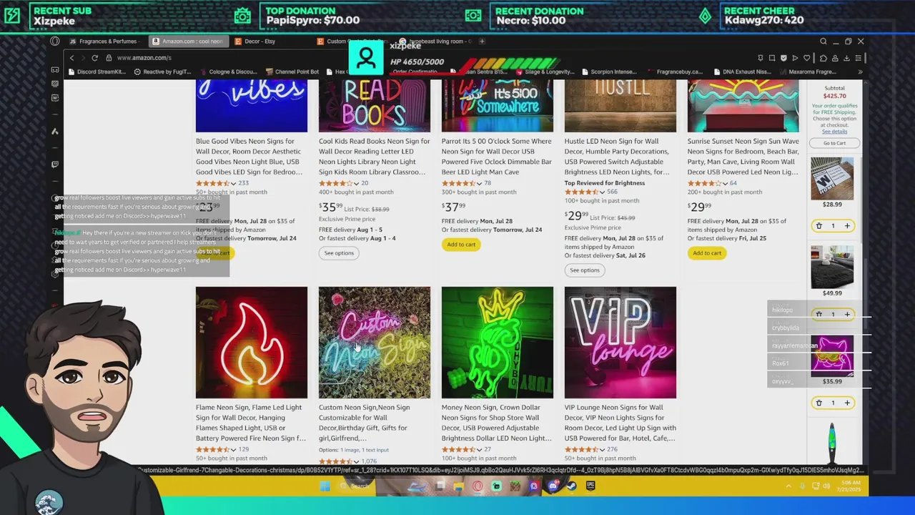
Task: Open the $28.99 doormat thumbnail in cart
Action: click(832, 178)
